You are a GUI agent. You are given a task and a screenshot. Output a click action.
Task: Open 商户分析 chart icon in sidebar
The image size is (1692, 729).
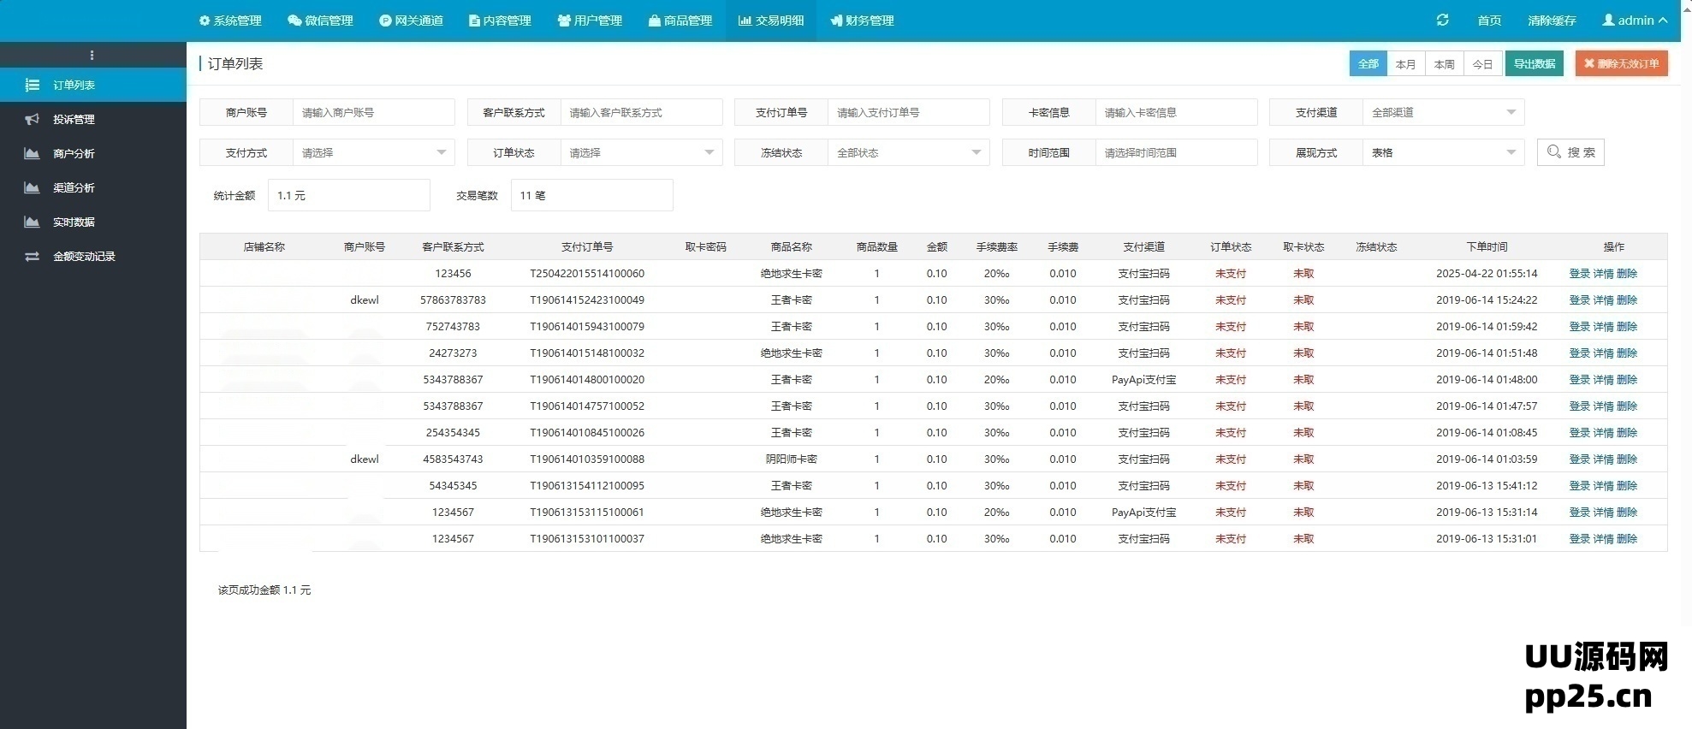[32, 154]
